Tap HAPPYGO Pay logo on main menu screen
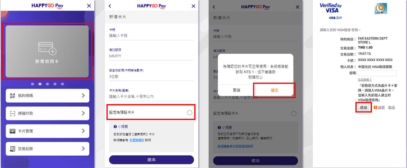Viewport: 407px width, 168px height. point(47,6)
